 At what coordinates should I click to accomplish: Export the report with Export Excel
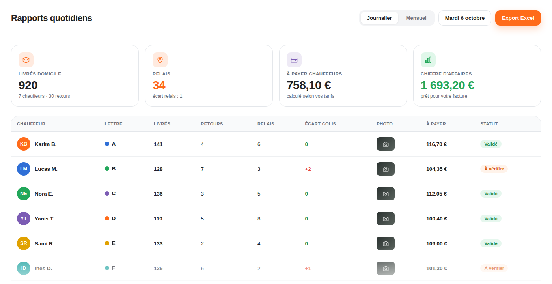[x=518, y=18]
